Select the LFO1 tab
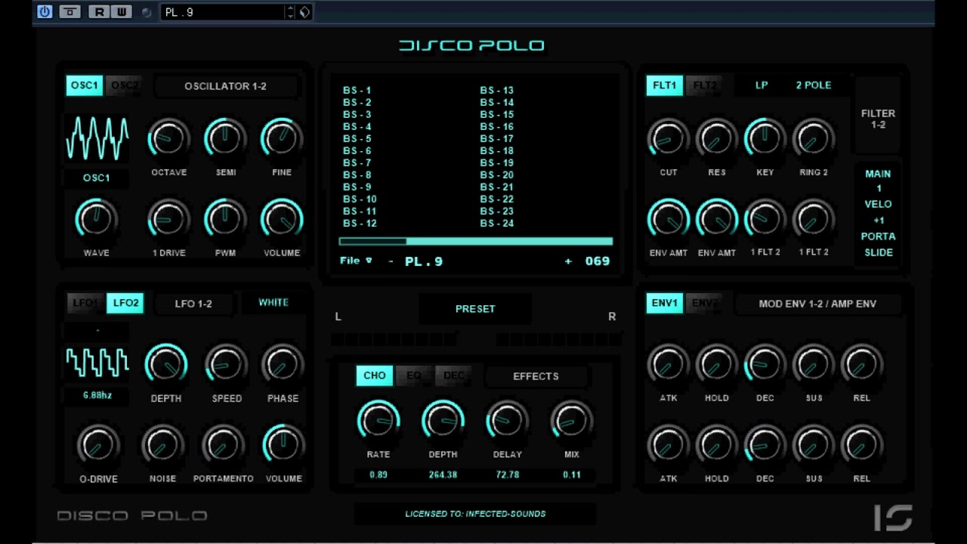This screenshot has height=544, width=967. [85, 303]
